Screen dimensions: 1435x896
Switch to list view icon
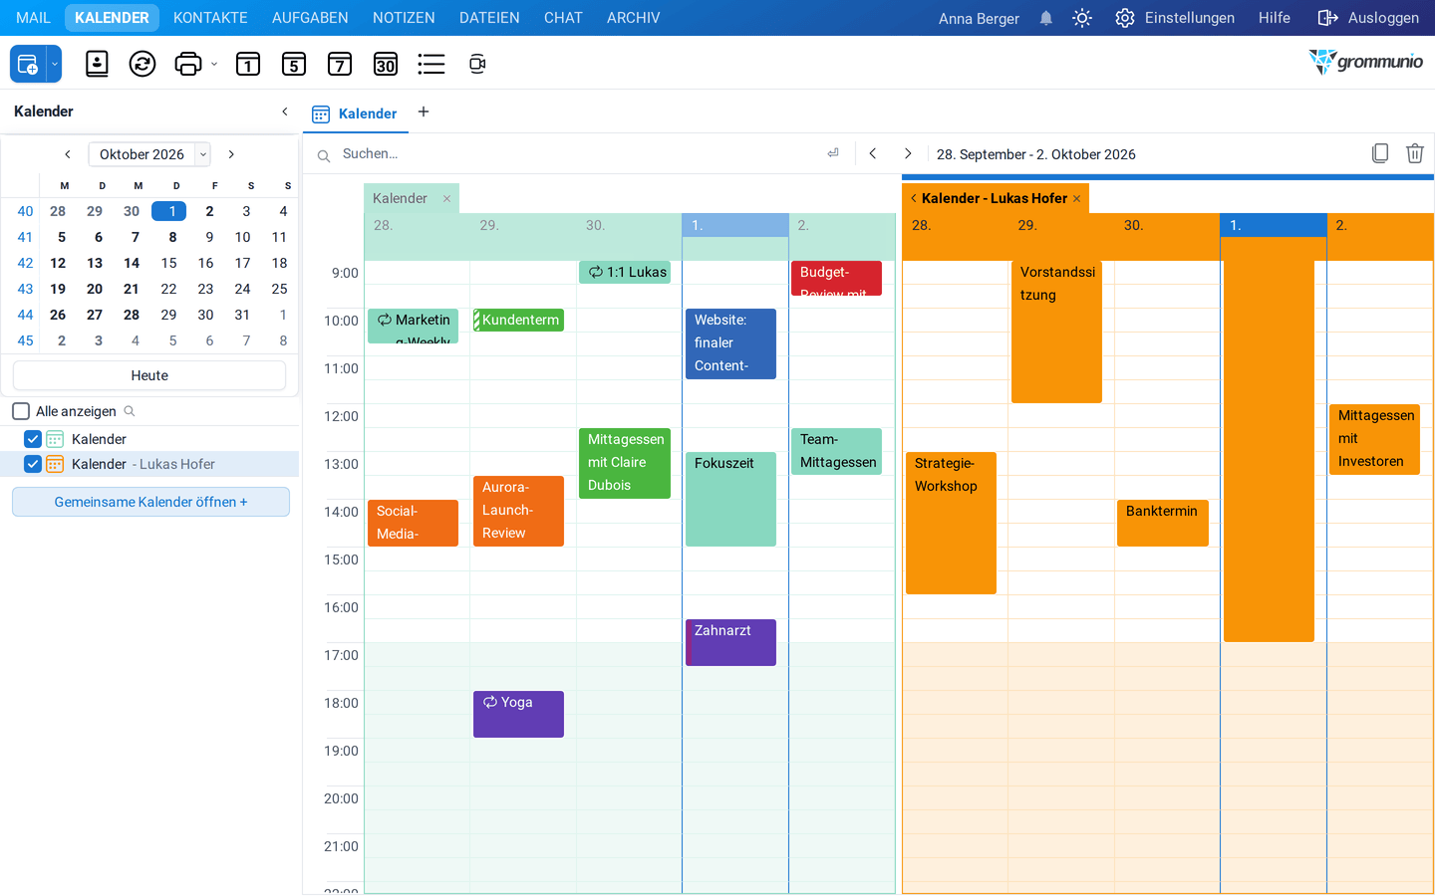[431, 65]
